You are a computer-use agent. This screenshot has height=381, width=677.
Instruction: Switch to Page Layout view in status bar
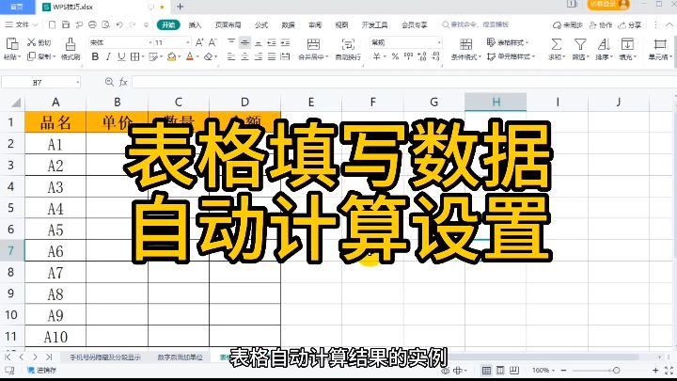(x=500, y=371)
